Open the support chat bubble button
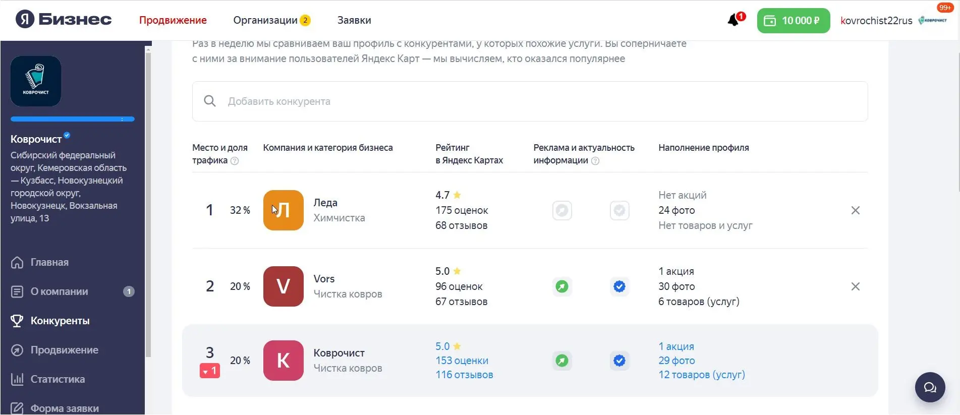The image size is (960, 415). [x=930, y=387]
